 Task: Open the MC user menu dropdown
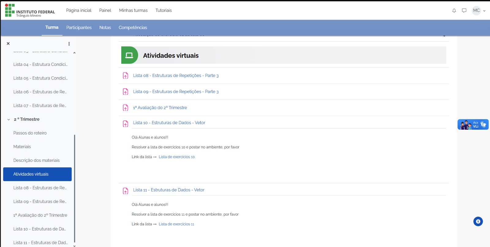479,10
